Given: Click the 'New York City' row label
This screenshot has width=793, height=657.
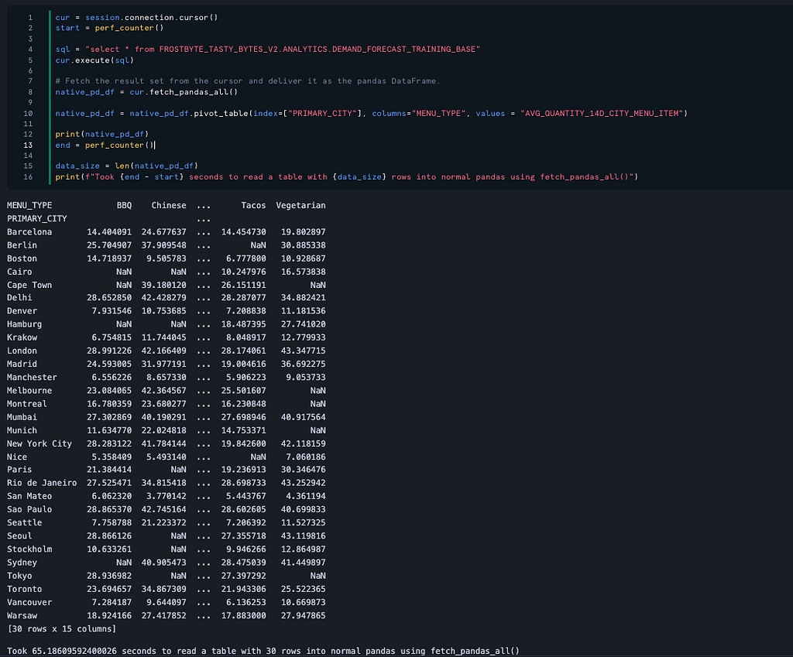Looking at the screenshot, I should click(39, 443).
